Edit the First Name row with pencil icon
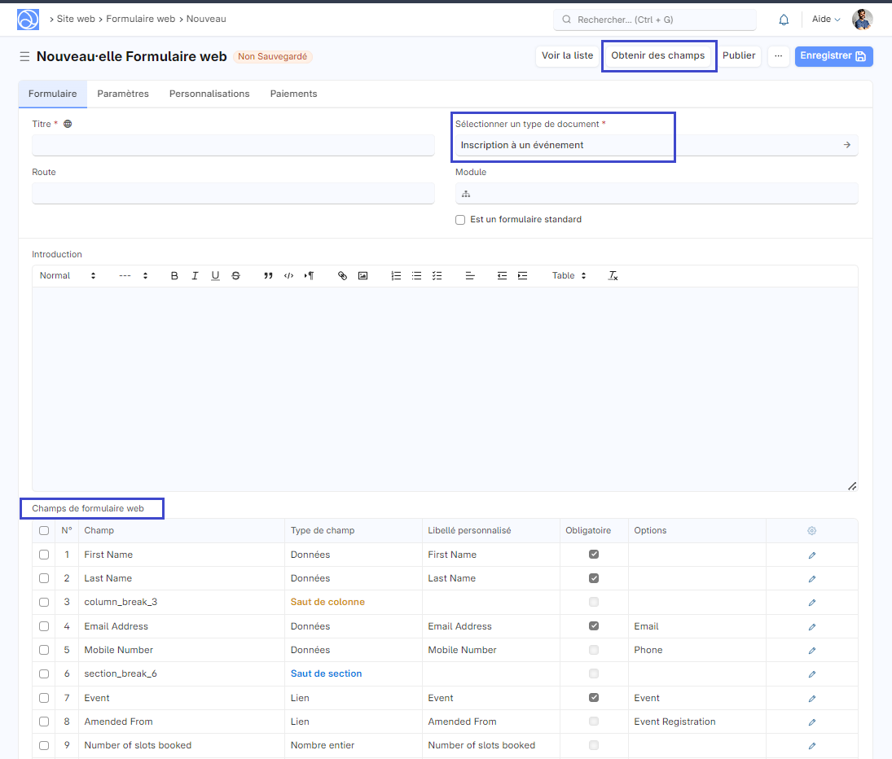 [x=811, y=555]
